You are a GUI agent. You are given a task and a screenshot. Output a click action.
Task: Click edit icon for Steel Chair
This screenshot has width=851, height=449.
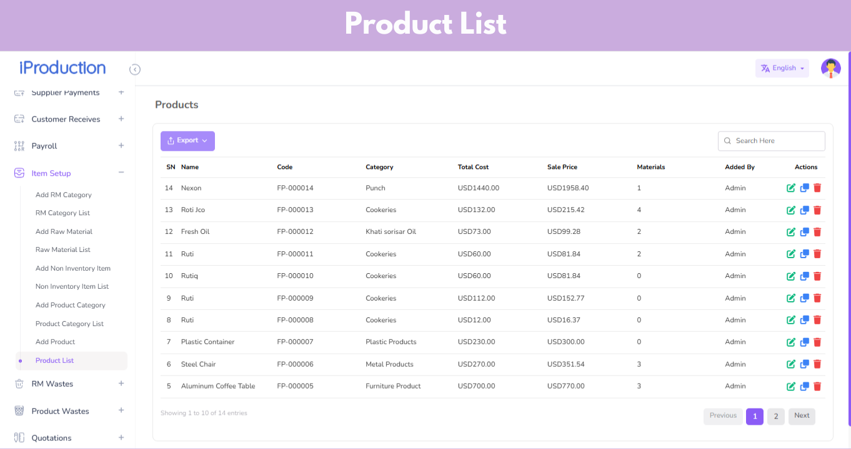coord(791,364)
